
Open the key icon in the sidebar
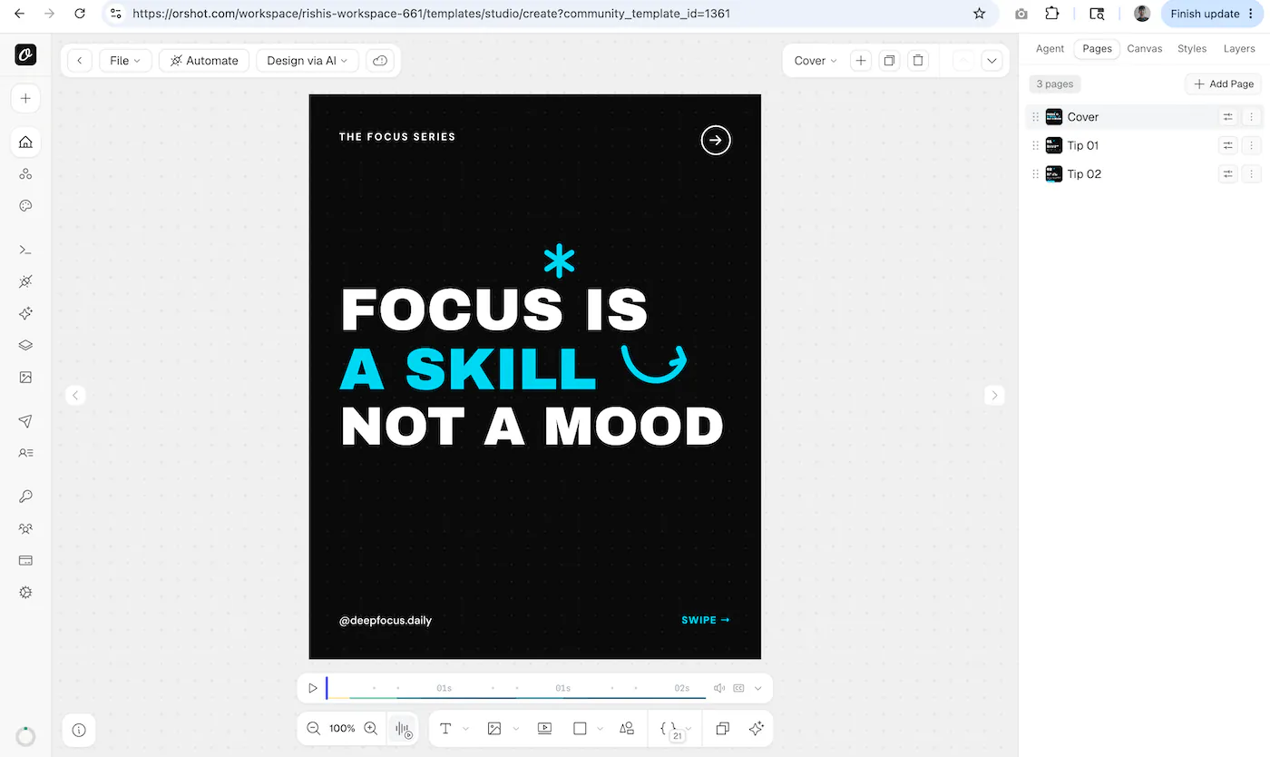coord(25,496)
